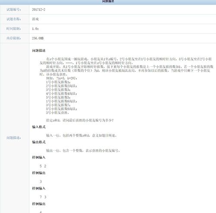Select the memory limit value 256.0MB
This screenshot has height=213, width=216.
click(x=38, y=38)
